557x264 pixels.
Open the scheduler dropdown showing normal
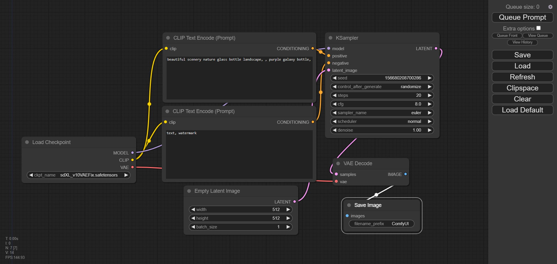[x=382, y=121]
